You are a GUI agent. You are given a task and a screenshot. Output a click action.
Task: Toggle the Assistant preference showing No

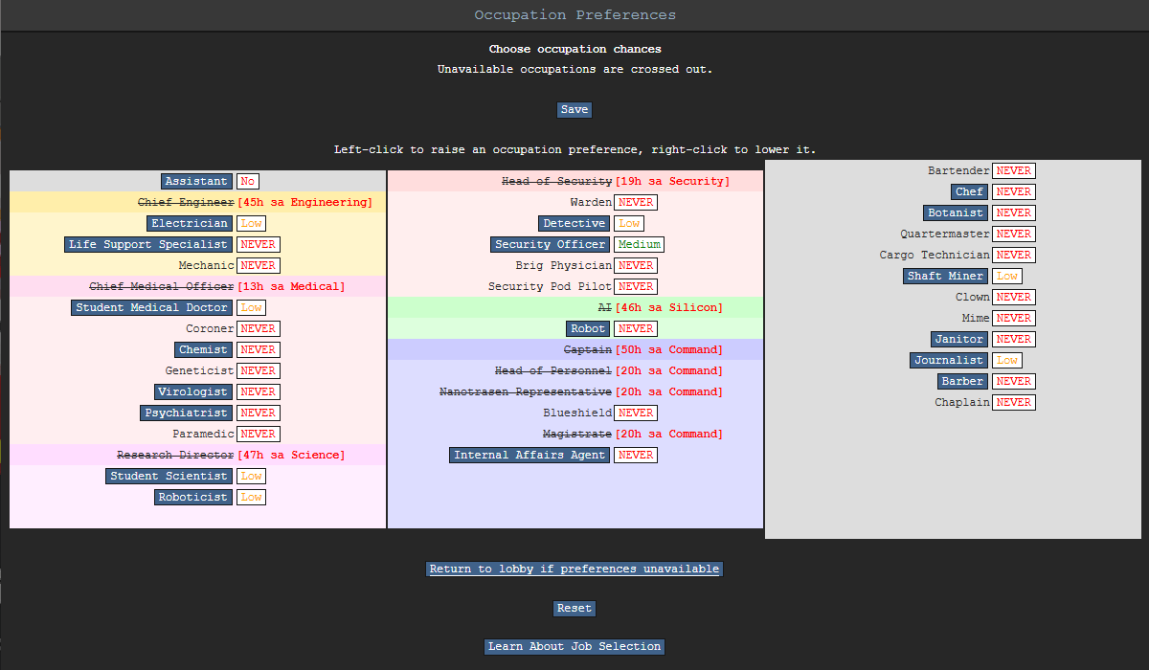coord(248,182)
